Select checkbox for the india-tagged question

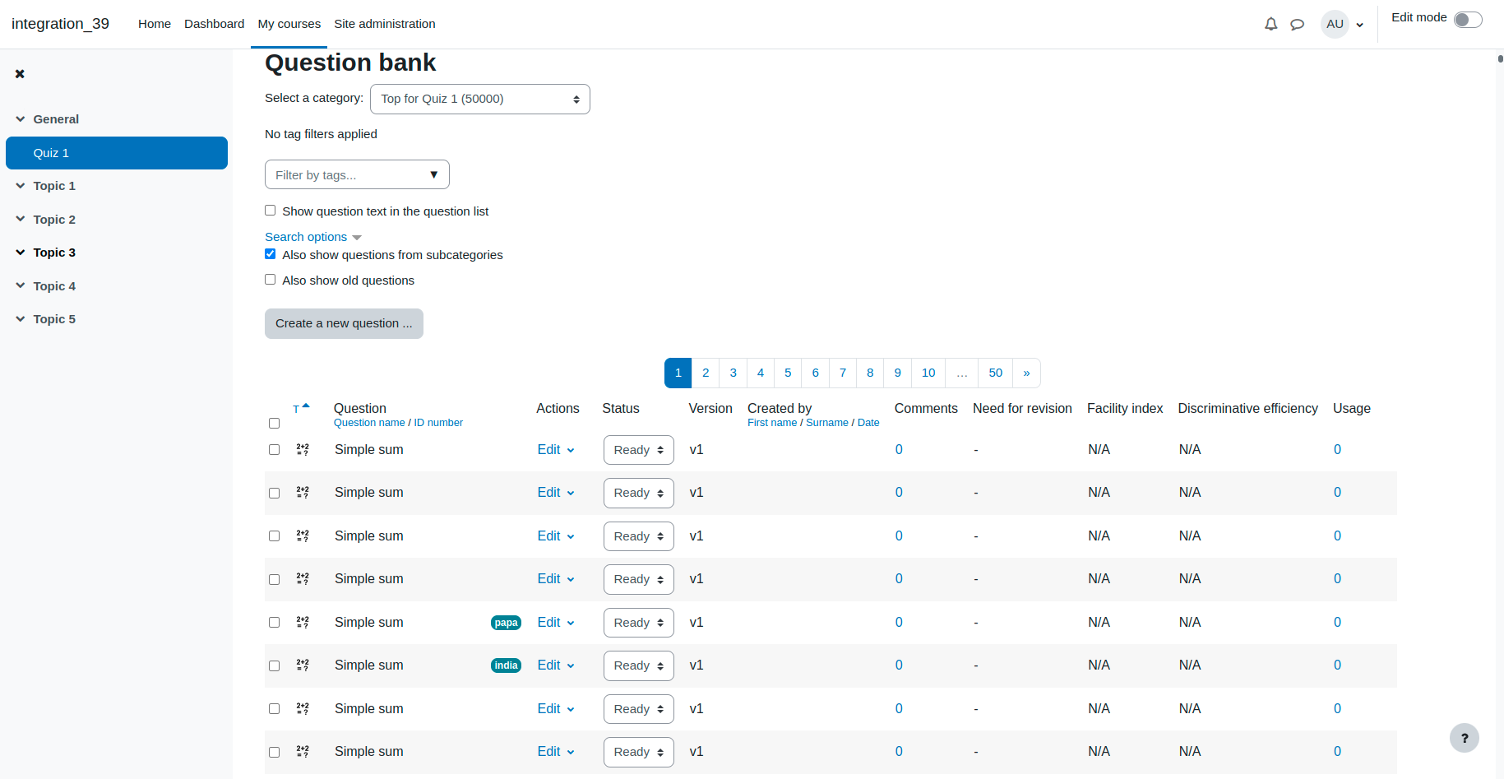click(x=274, y=665)
